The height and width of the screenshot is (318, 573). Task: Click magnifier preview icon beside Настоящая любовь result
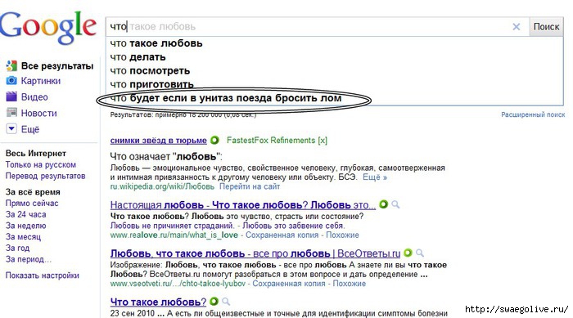click(x=395, y=204)
